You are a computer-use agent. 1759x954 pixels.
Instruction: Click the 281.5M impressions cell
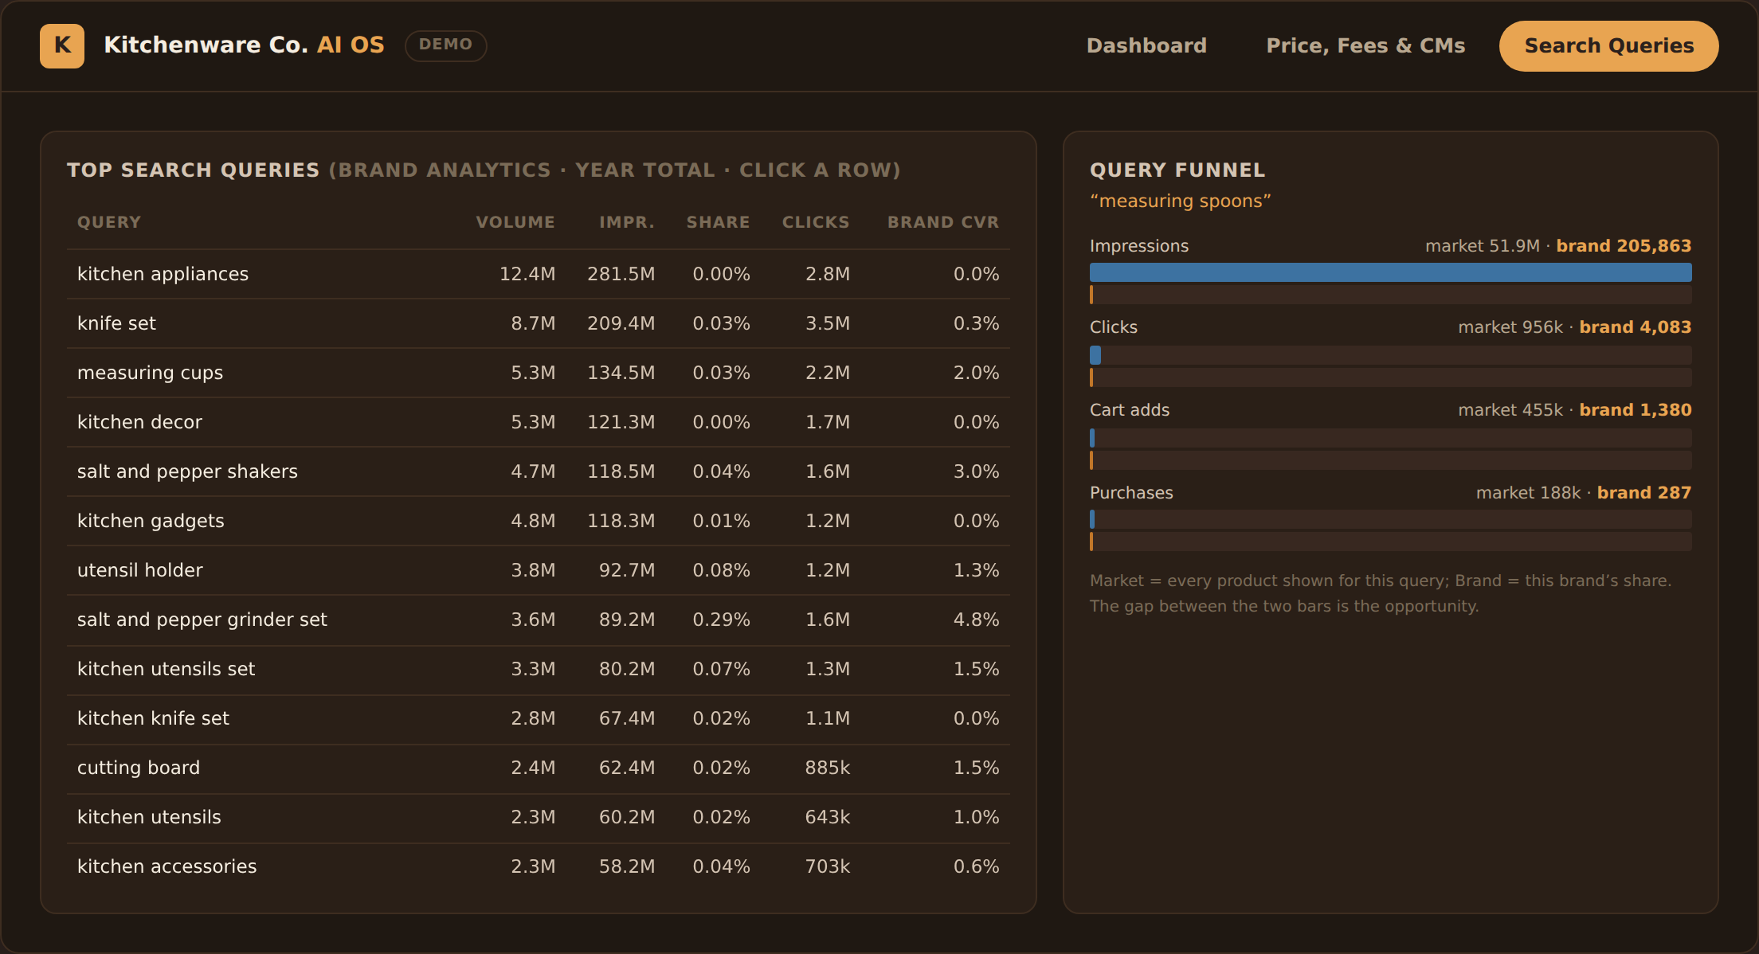621,274
